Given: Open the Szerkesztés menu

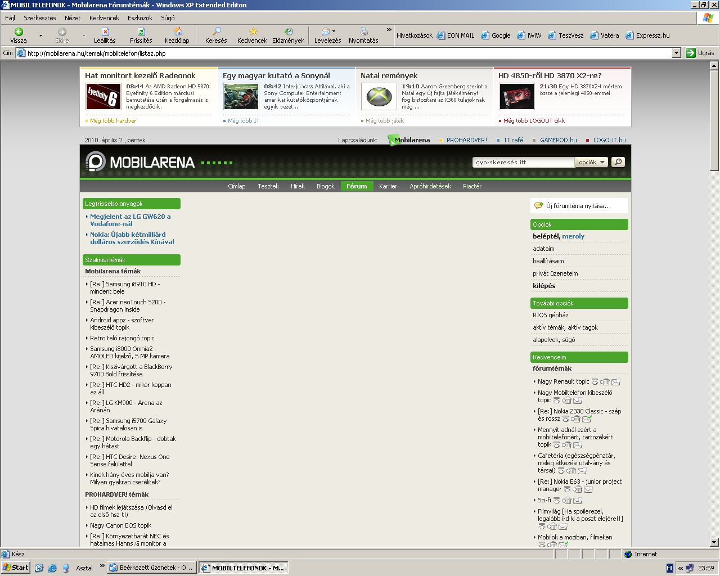Looking at the screenshot, I should (x=39, y=18).
